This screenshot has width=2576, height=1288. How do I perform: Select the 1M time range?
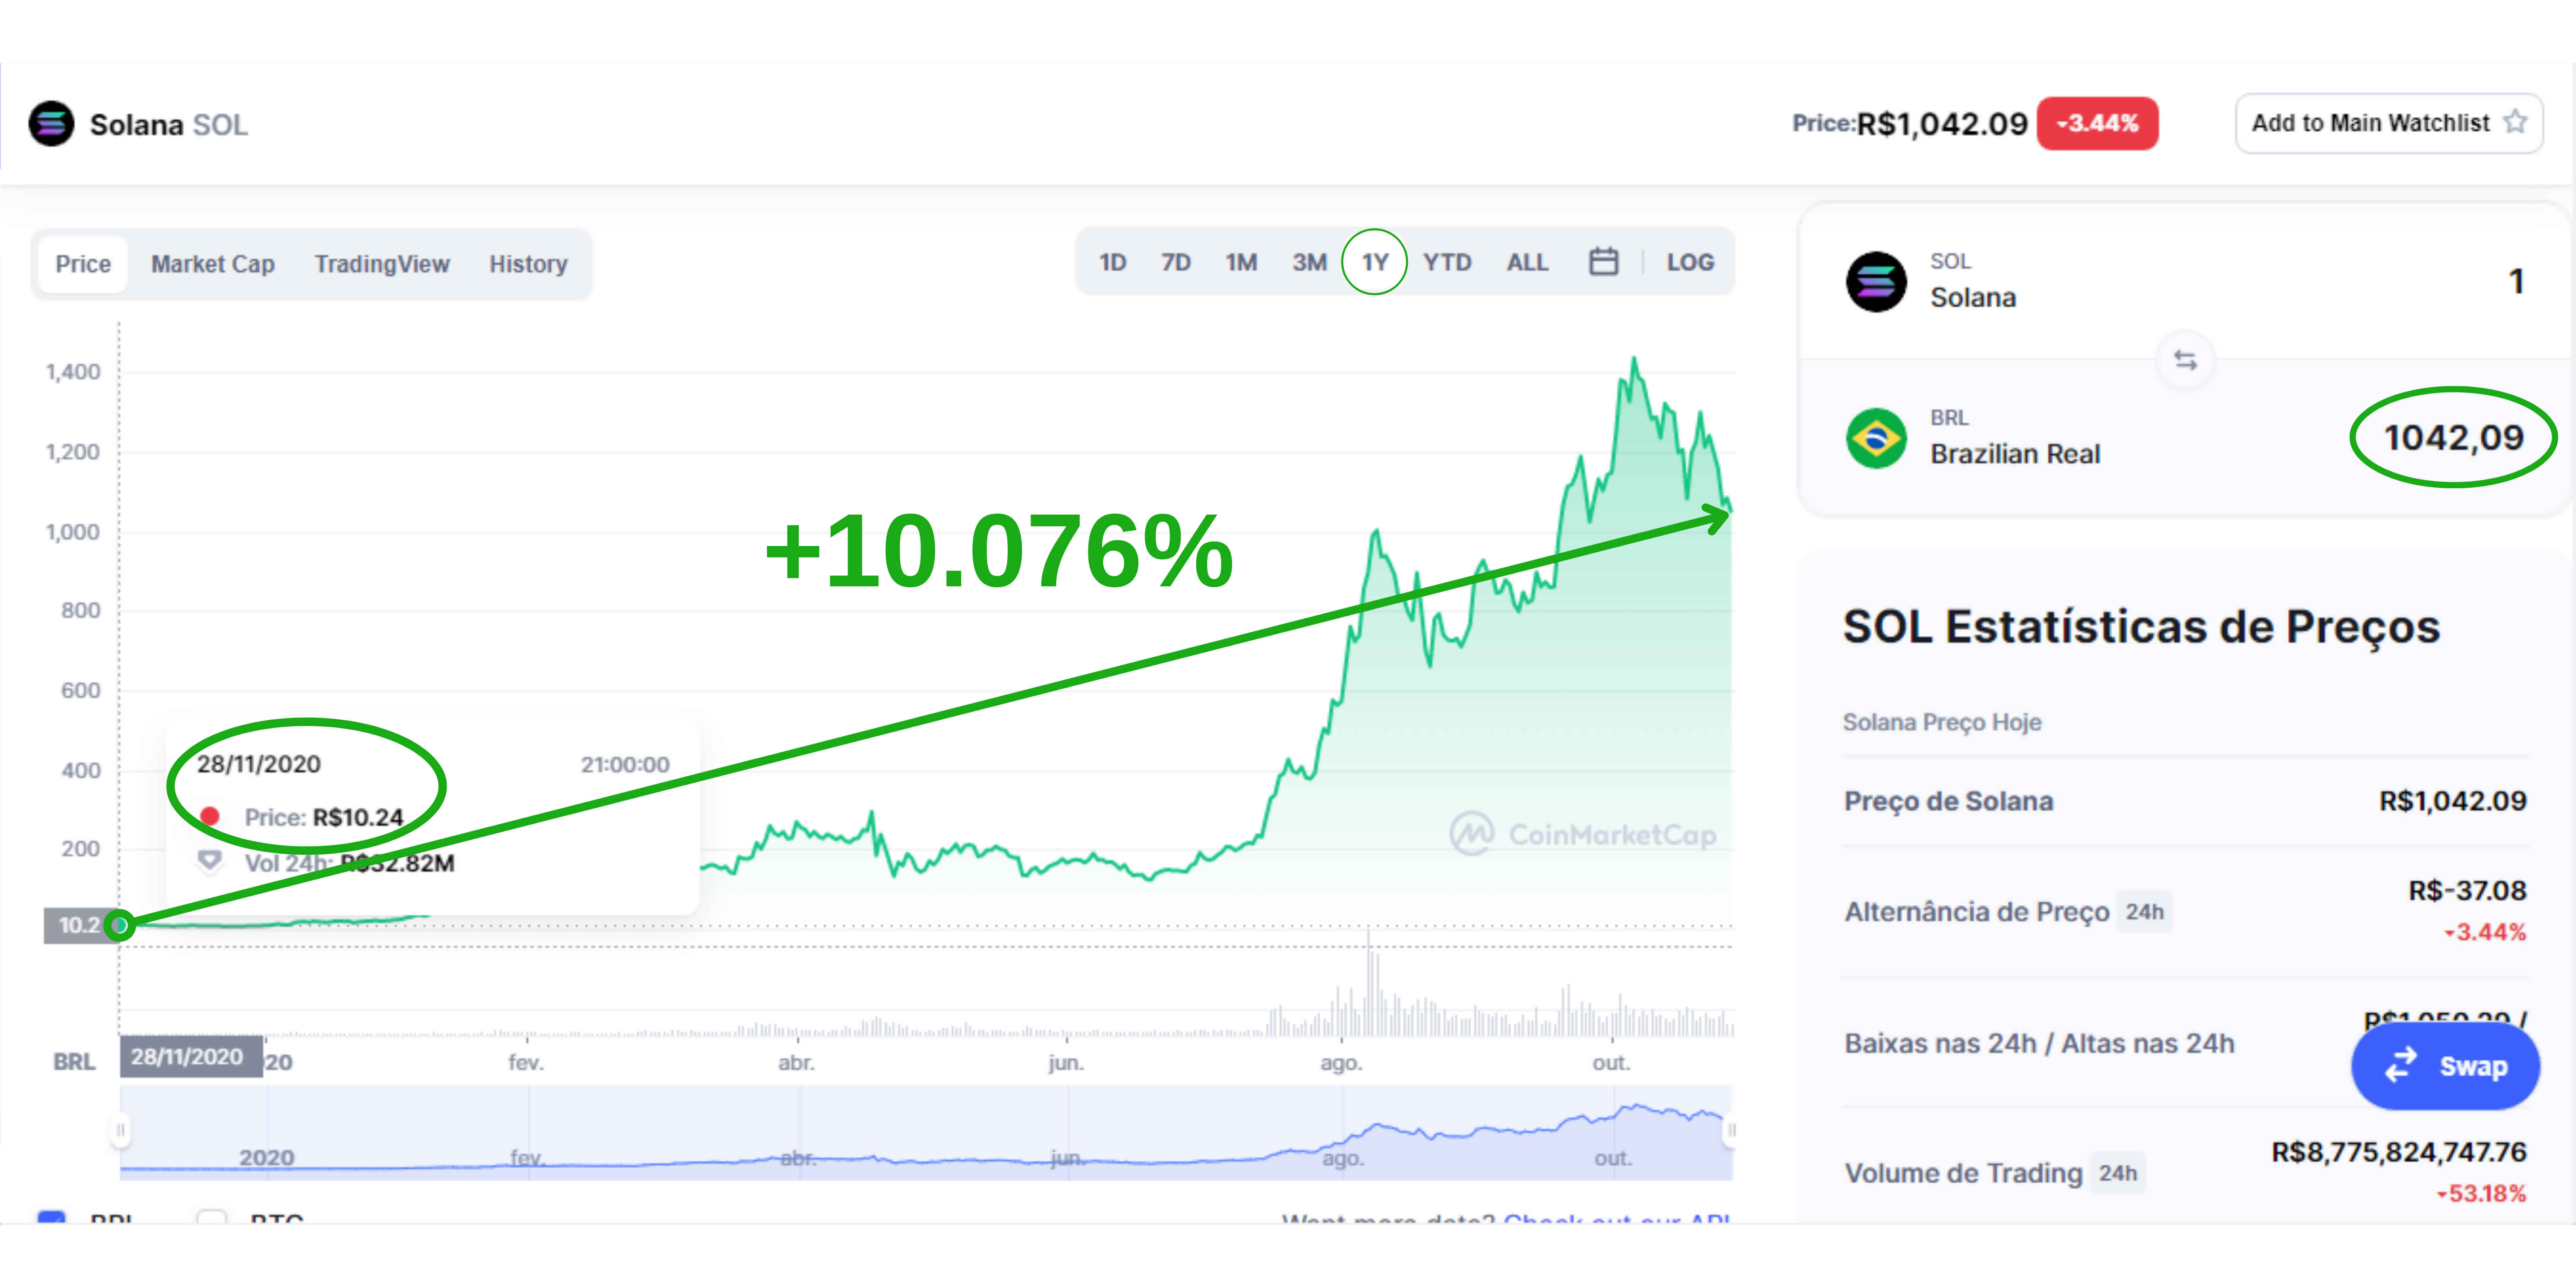(x=1241, y=262)
